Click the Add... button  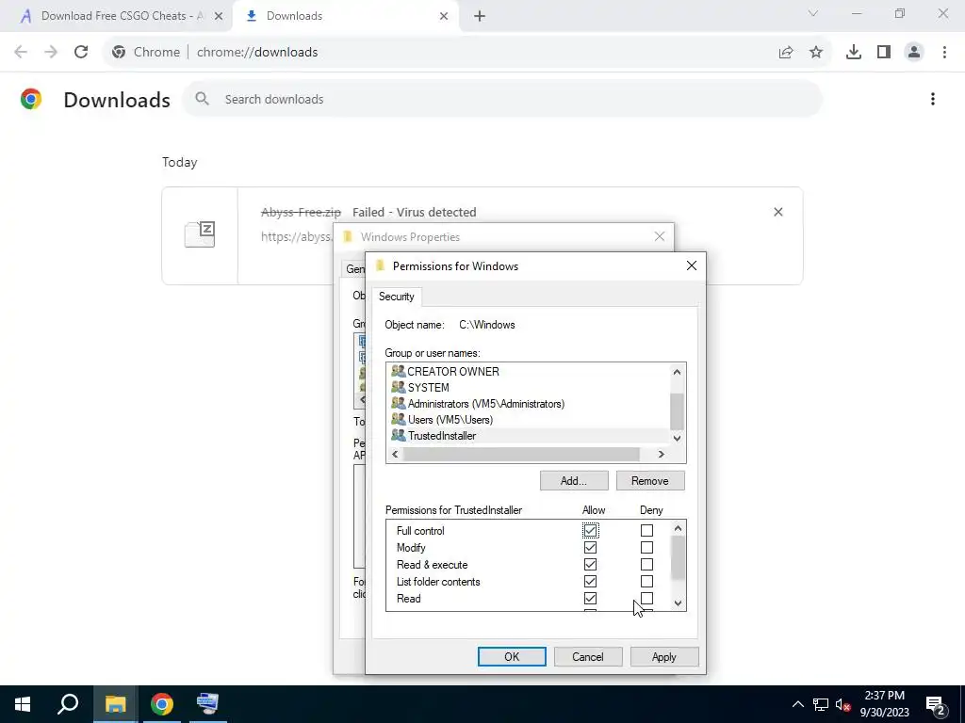[574, 481]
